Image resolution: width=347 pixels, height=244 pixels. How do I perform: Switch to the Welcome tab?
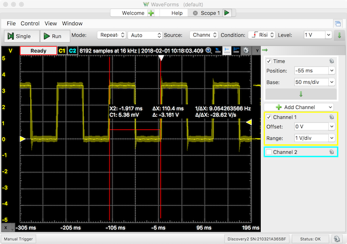(133, 13)
